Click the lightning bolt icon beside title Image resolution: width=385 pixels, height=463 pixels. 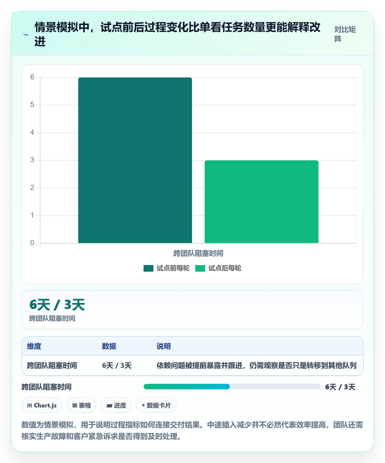(26, 35)
